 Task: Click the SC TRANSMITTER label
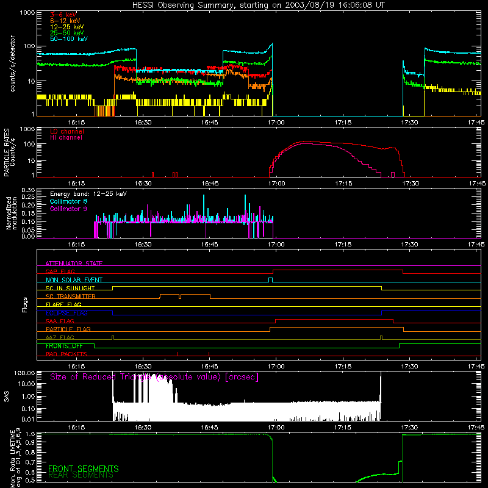point(71,296)
